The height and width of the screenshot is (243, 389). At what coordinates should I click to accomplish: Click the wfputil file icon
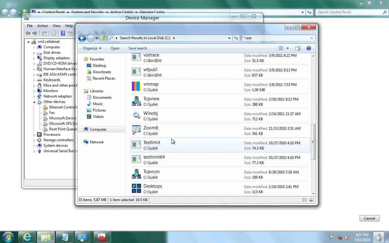pyautogui.click(x=136, y=72)
